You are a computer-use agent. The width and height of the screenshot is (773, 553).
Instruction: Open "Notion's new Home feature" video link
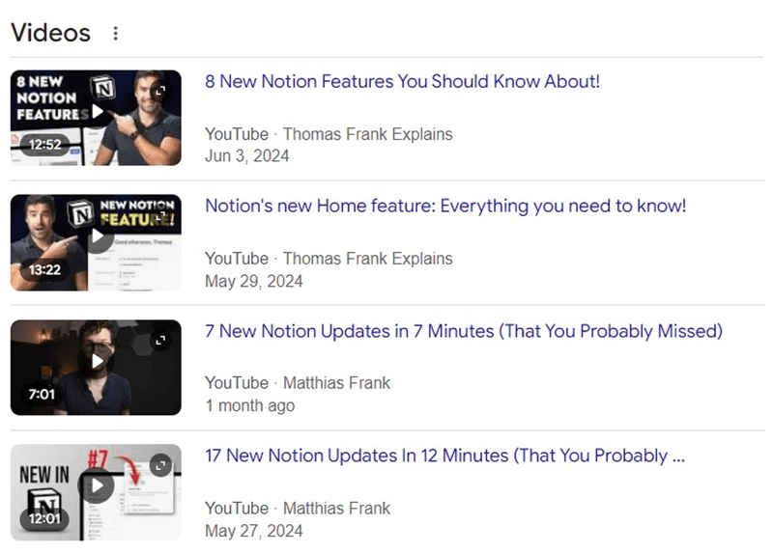(x=445, y=207)
